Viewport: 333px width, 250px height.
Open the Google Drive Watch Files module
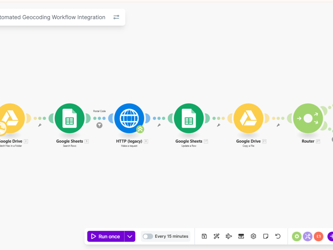11,118
